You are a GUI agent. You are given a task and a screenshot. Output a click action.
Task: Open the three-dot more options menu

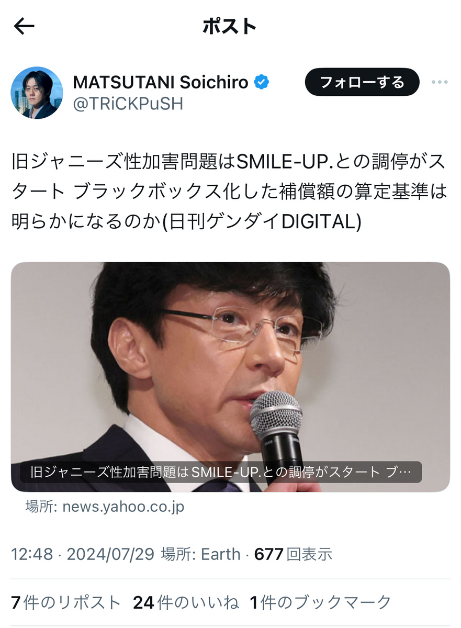coord(439,82)
